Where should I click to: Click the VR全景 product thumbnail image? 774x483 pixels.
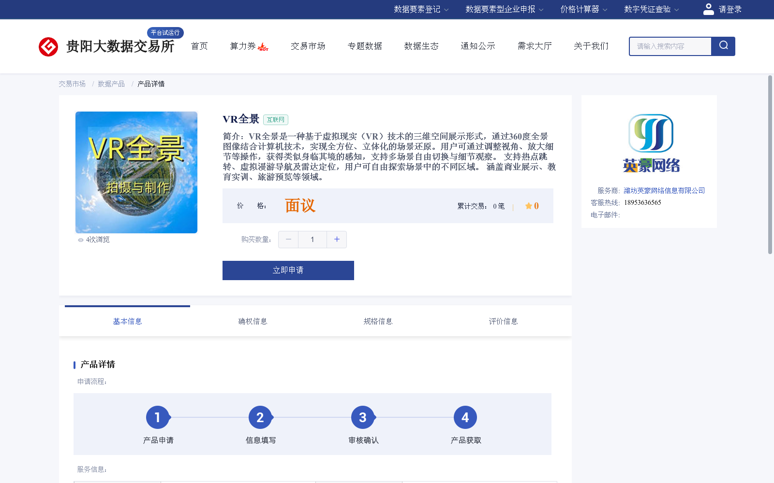pos(136,172)
